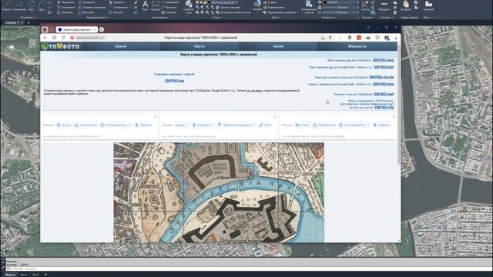
Task: Click the Измерить measure tool
Action: pos(384,6)
